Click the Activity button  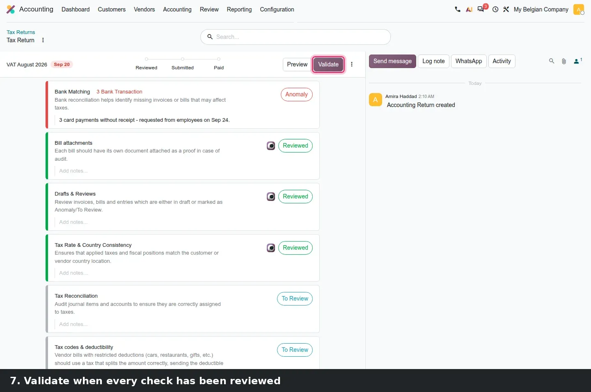point(502,61)
